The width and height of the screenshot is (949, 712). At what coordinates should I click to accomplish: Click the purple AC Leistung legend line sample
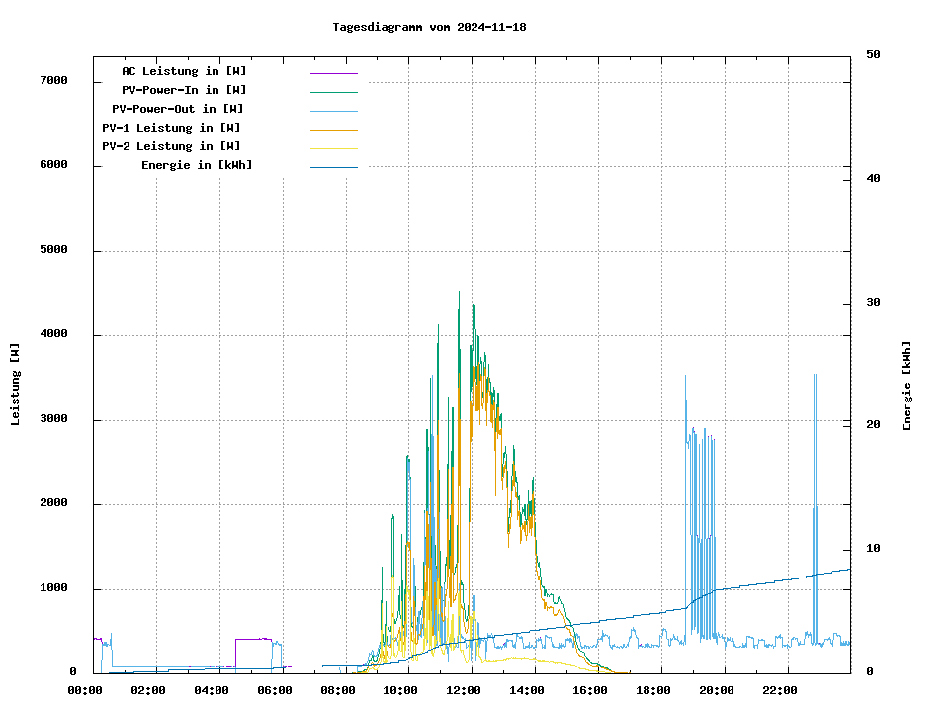coord(333,72)
